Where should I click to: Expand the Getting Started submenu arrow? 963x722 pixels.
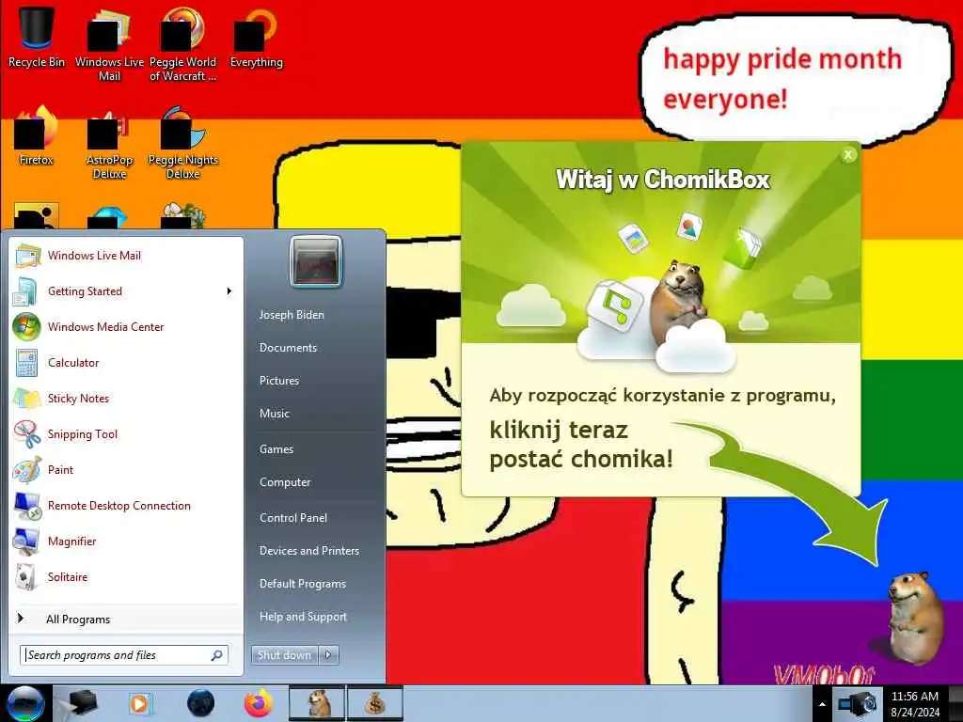[x=229, y=291]
